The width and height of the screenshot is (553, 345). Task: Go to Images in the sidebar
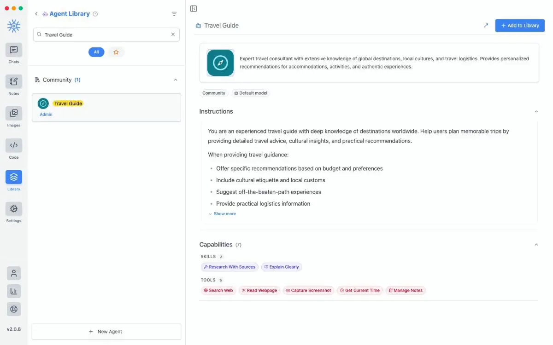14,113
